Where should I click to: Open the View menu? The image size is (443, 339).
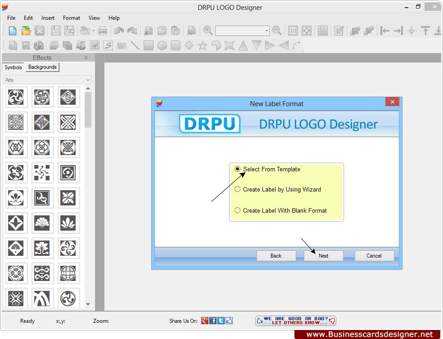tap(94, 18)
